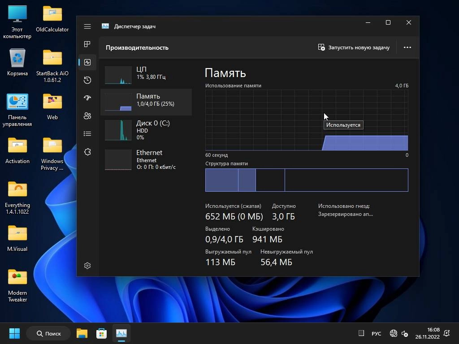Image resolution: width=459 pixels, height=344 pixels.
Task: Open the network globe tray icon
Action: [394, 333]
